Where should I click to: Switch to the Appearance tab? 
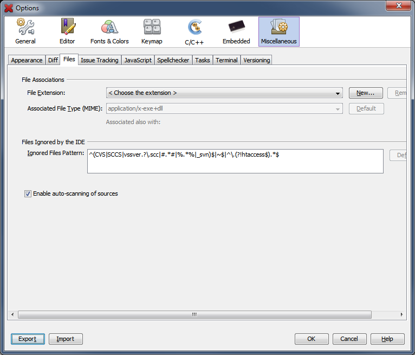click(x=27, y=60)
